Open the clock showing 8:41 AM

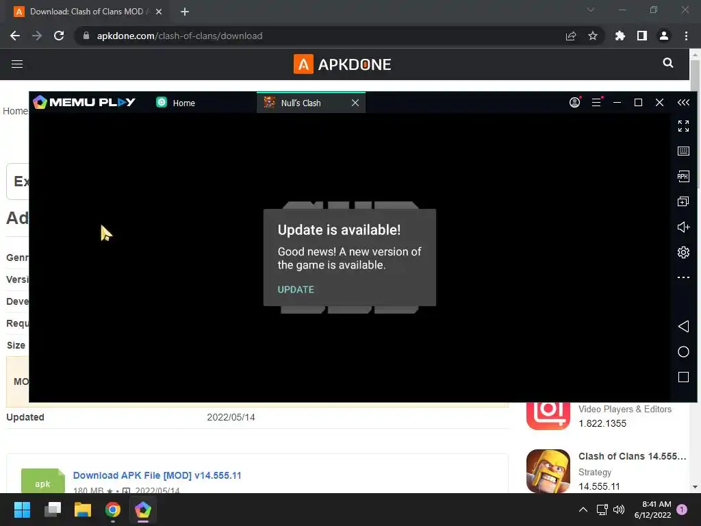652,510
